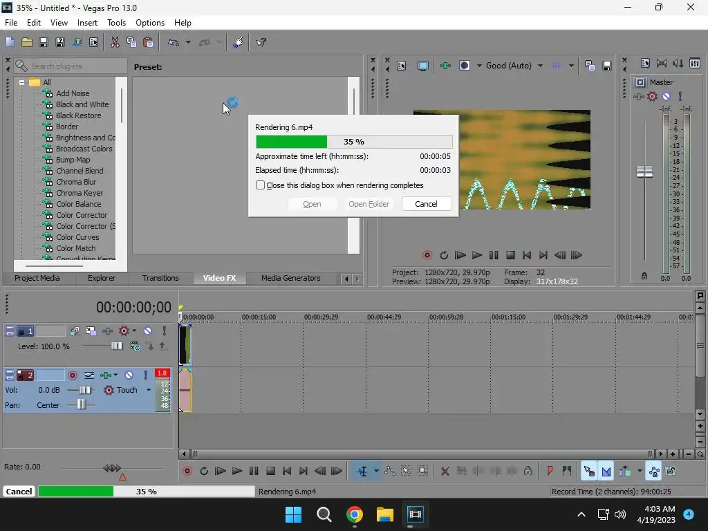This screenshot has height=531, width=708.
Task: Collapse the All plug-ins tree node
Action: click(21, 82)
